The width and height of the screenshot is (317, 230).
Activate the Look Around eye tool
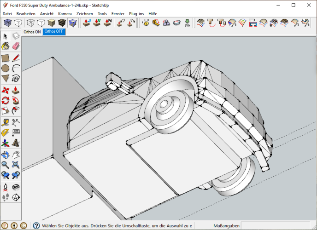click(16, 187)
